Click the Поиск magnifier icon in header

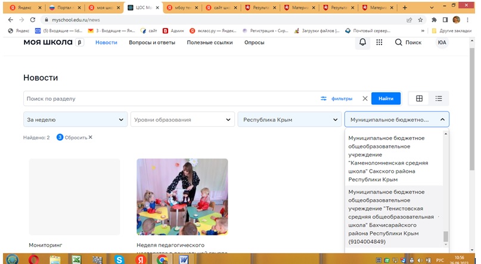tap(398, 42)
